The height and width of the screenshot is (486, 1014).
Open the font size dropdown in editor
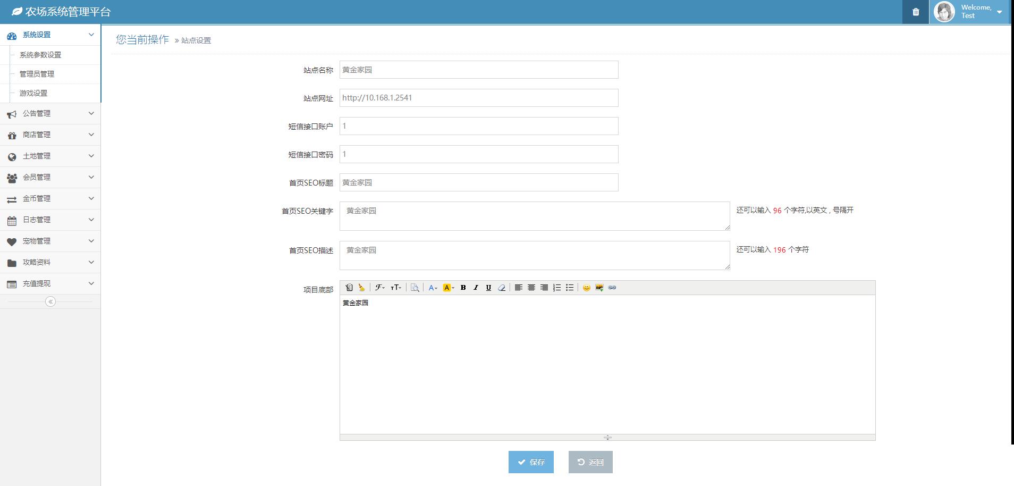tap(396, 288)
